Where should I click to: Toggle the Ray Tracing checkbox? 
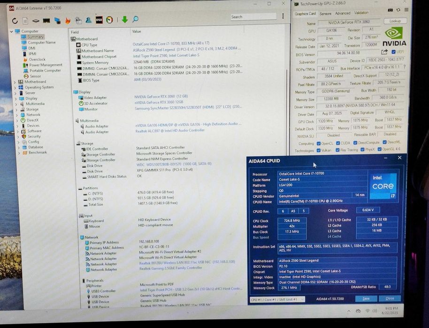(337, 150)
